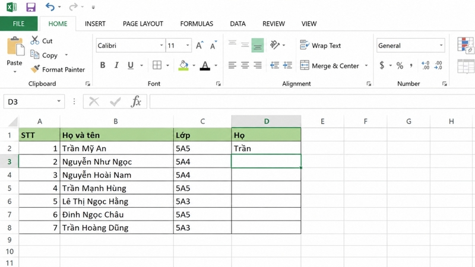Click Cut in the Clipboard group
Image resolution: width=475 pixels, height=267 pixels.
(42, 40)
